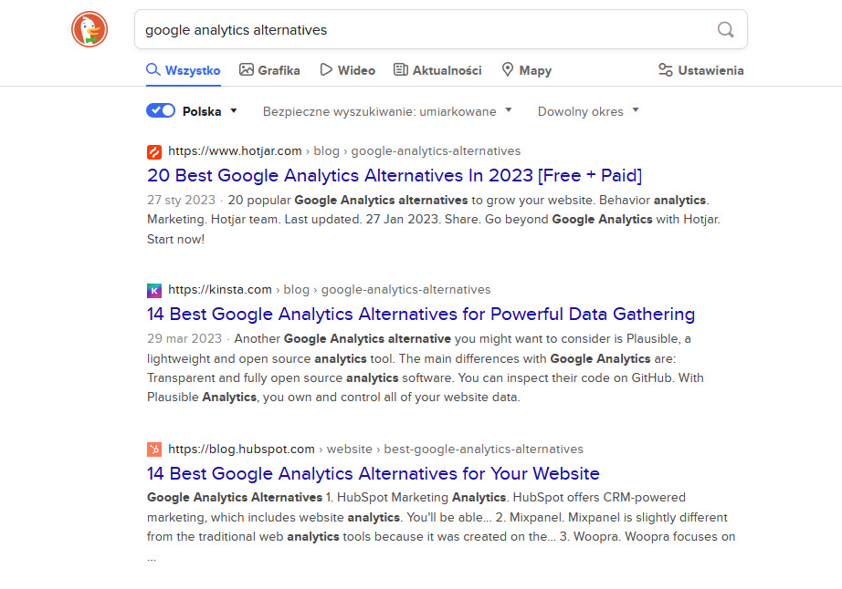Toggle the Polska region switch

(x=161, y=111)
